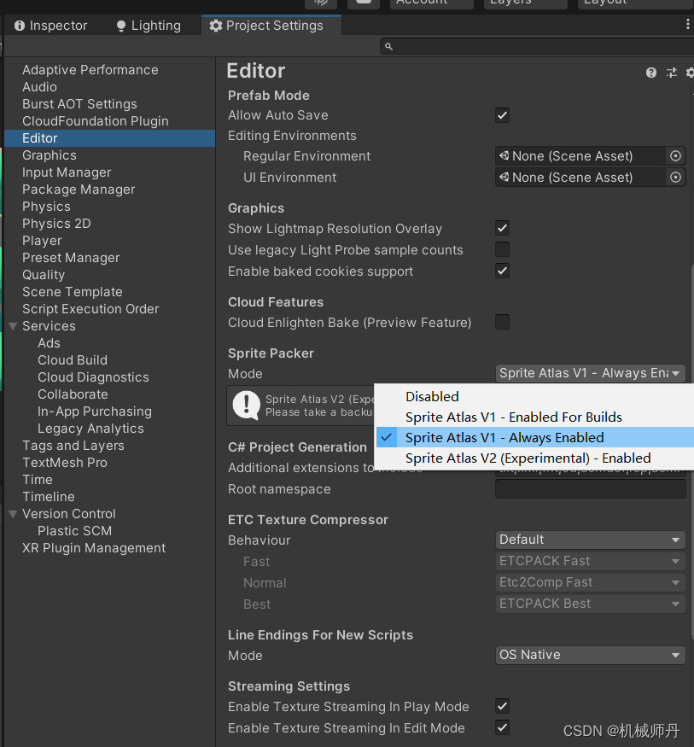
Task: Switch to the Project Settings tab
Action: point(271,26)
